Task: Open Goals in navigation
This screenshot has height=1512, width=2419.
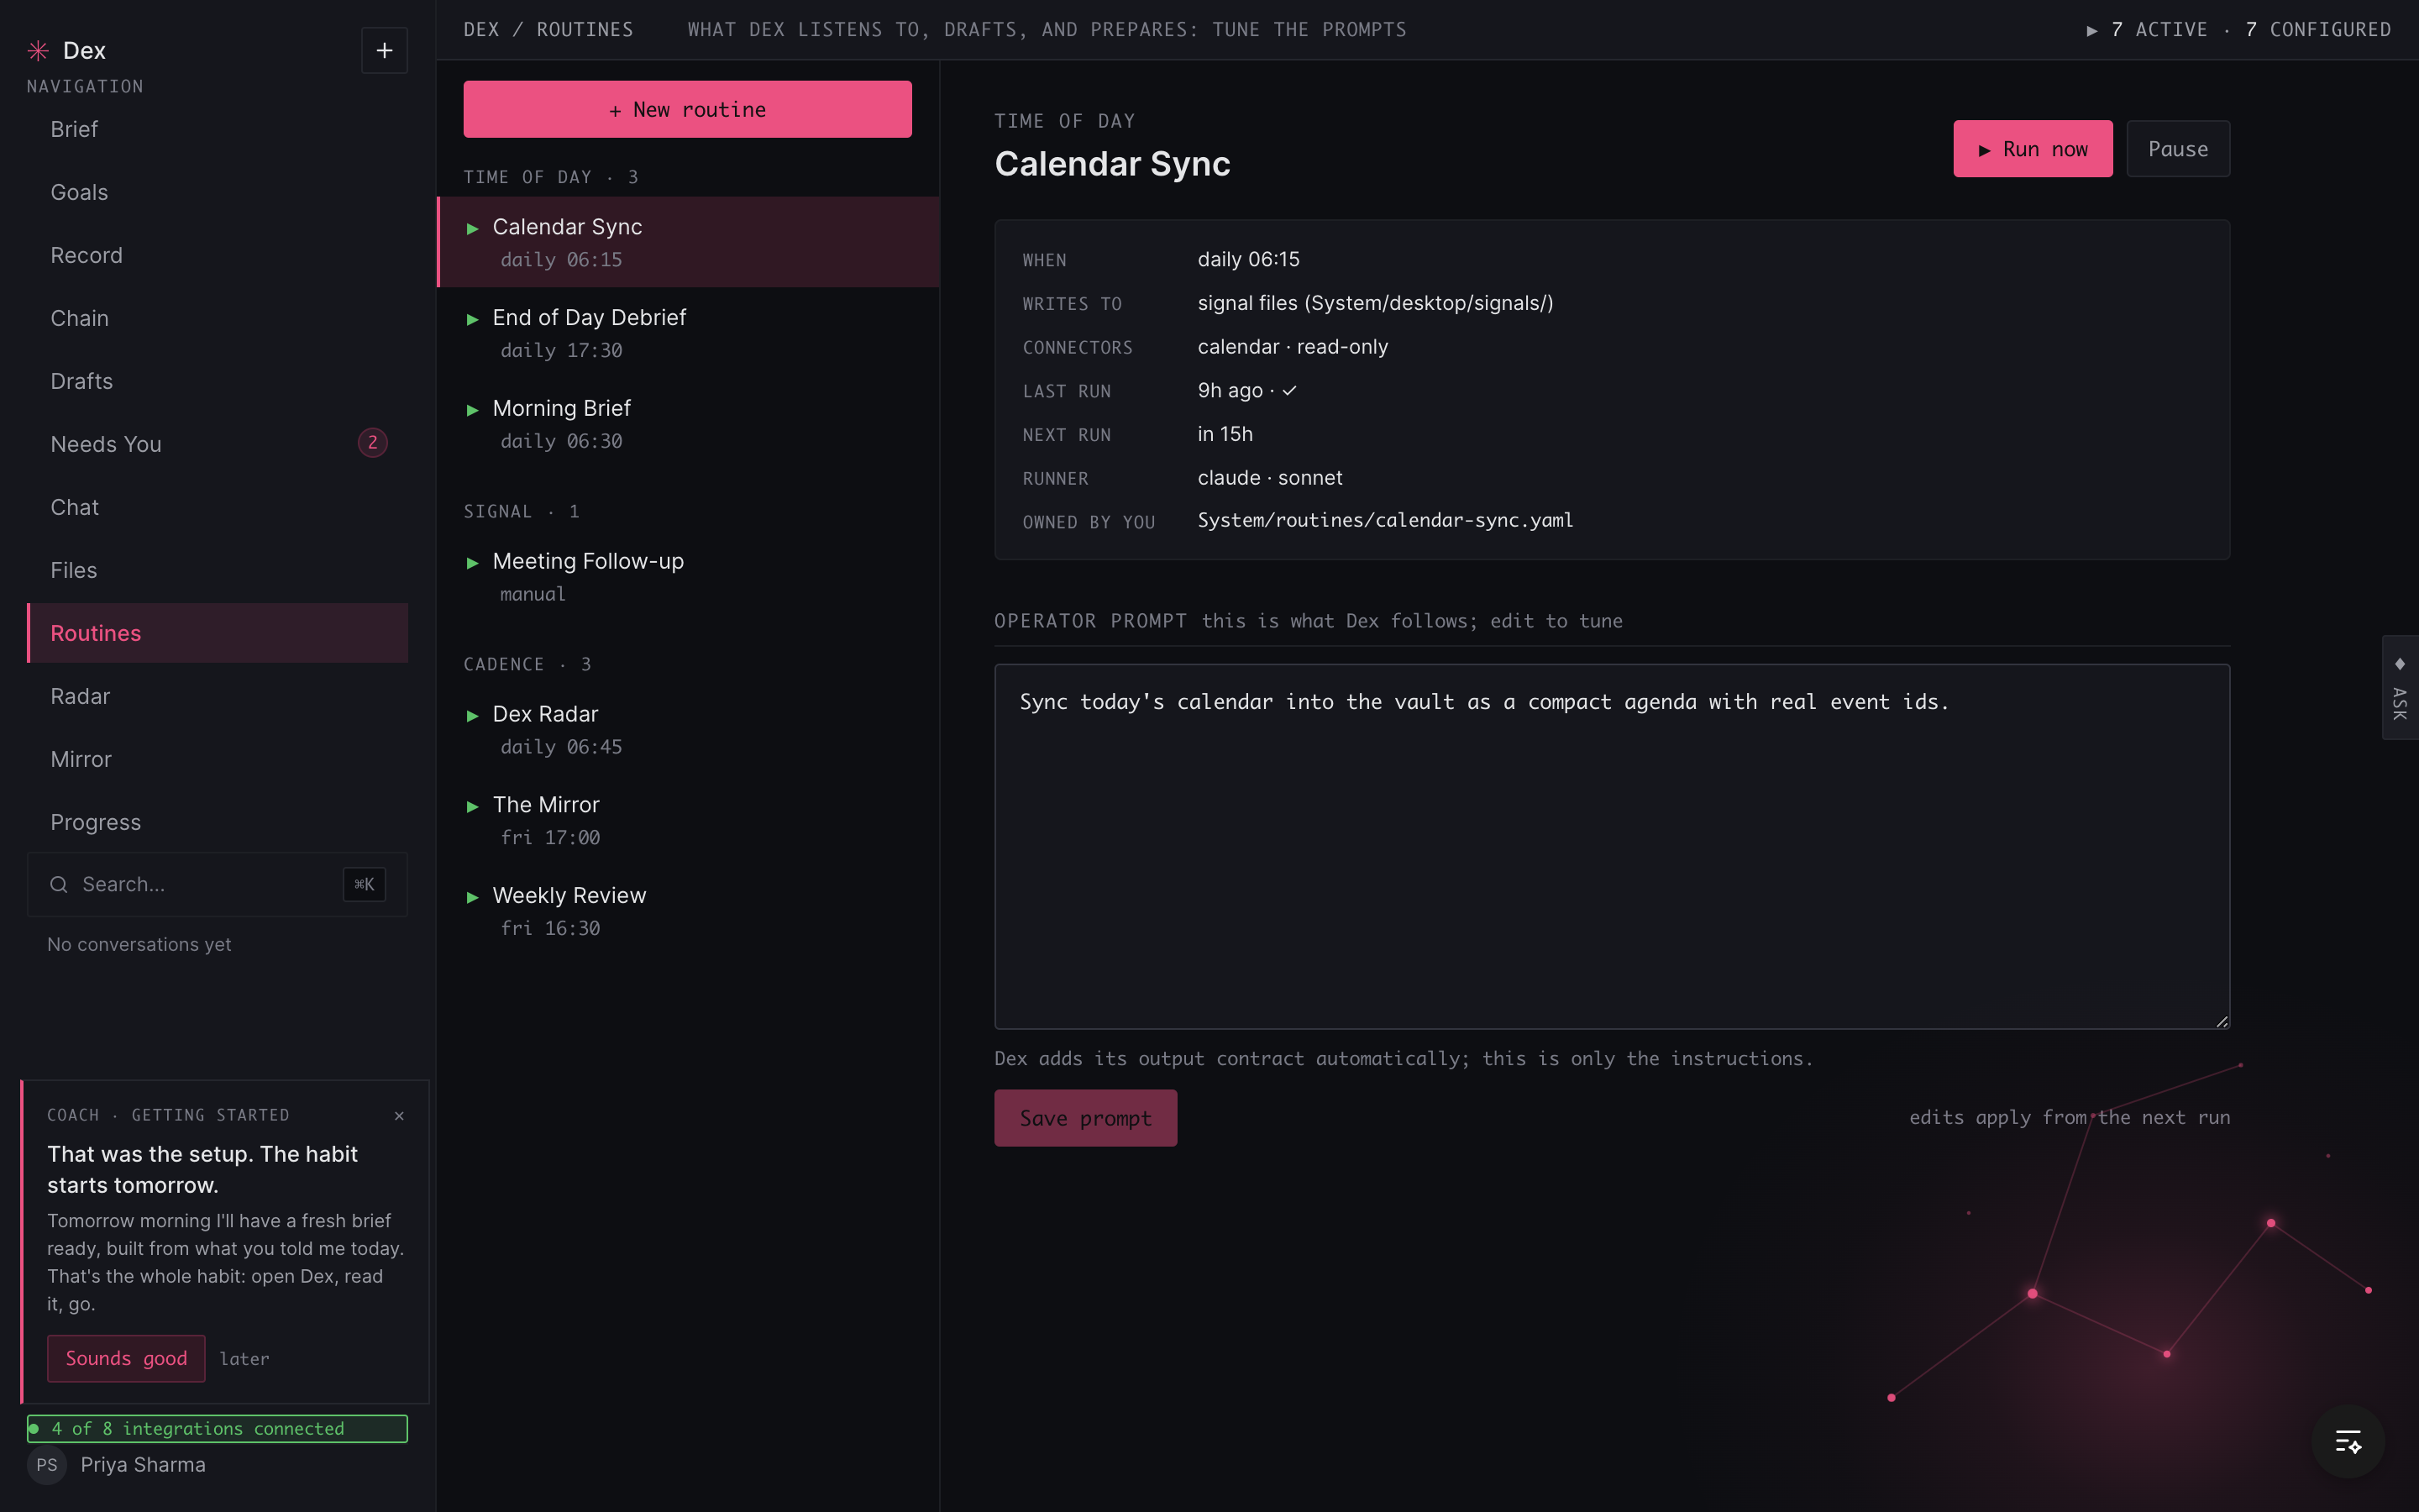Action: (217, 192)
